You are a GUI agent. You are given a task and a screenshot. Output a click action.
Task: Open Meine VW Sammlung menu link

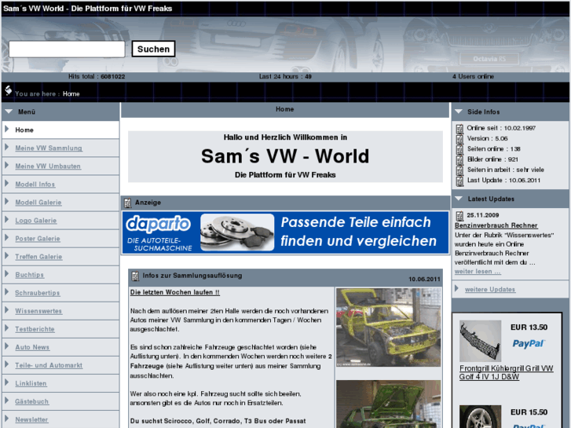49,148
